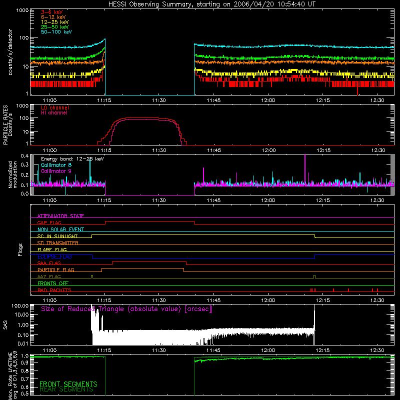
Task: Click the blue 'ECLIPSE FLAG' label
Action: click(x=54, y=256)
